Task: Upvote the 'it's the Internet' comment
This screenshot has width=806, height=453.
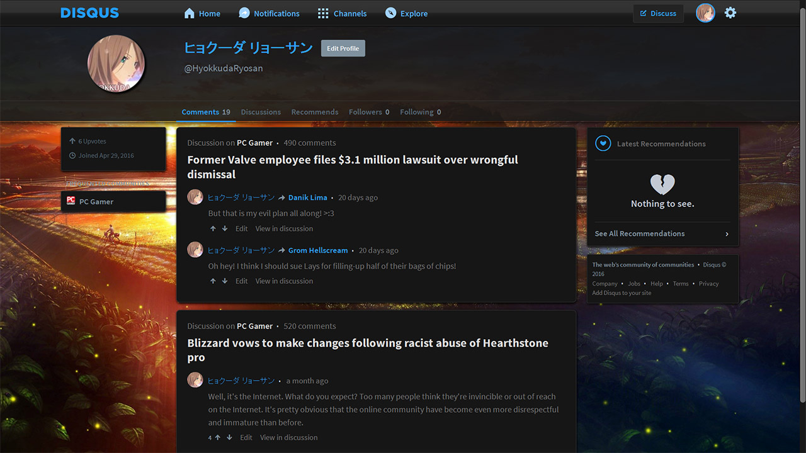Action: (217, 437)
